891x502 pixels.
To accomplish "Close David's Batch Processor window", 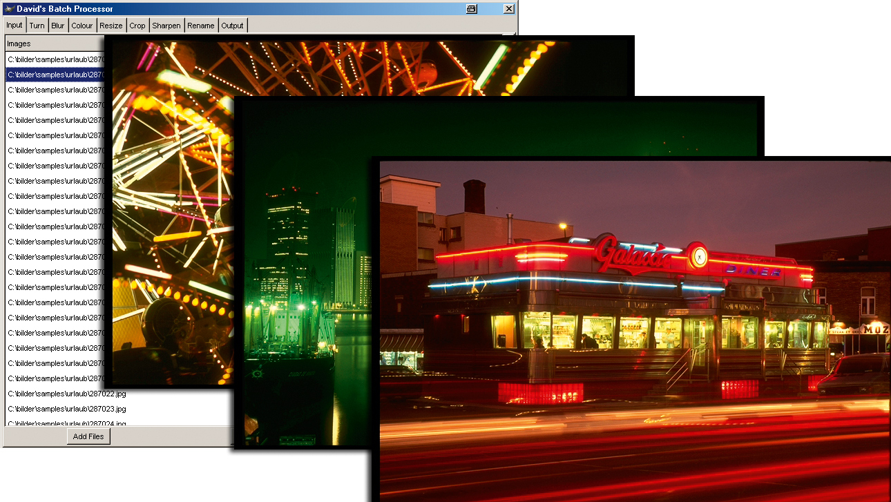I will tap(509, 9).
